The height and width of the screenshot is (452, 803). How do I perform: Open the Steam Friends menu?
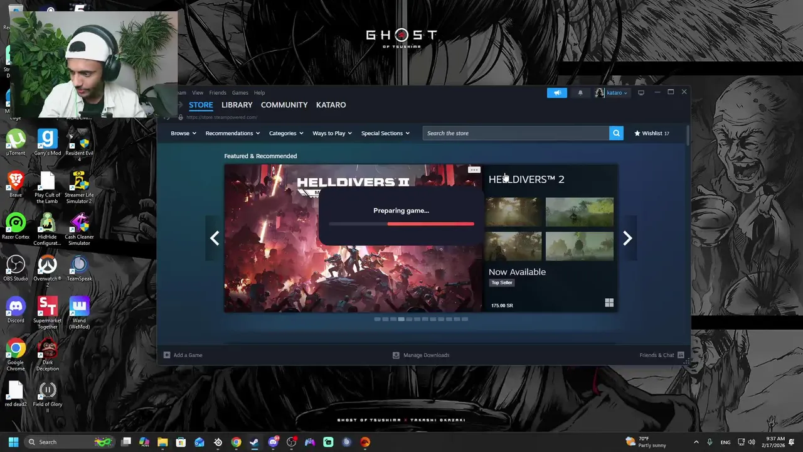218,93
